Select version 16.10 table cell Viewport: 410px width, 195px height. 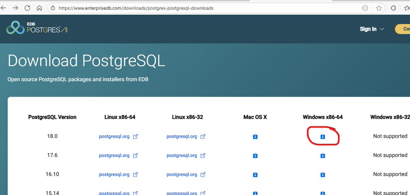[x=52, y=175]
